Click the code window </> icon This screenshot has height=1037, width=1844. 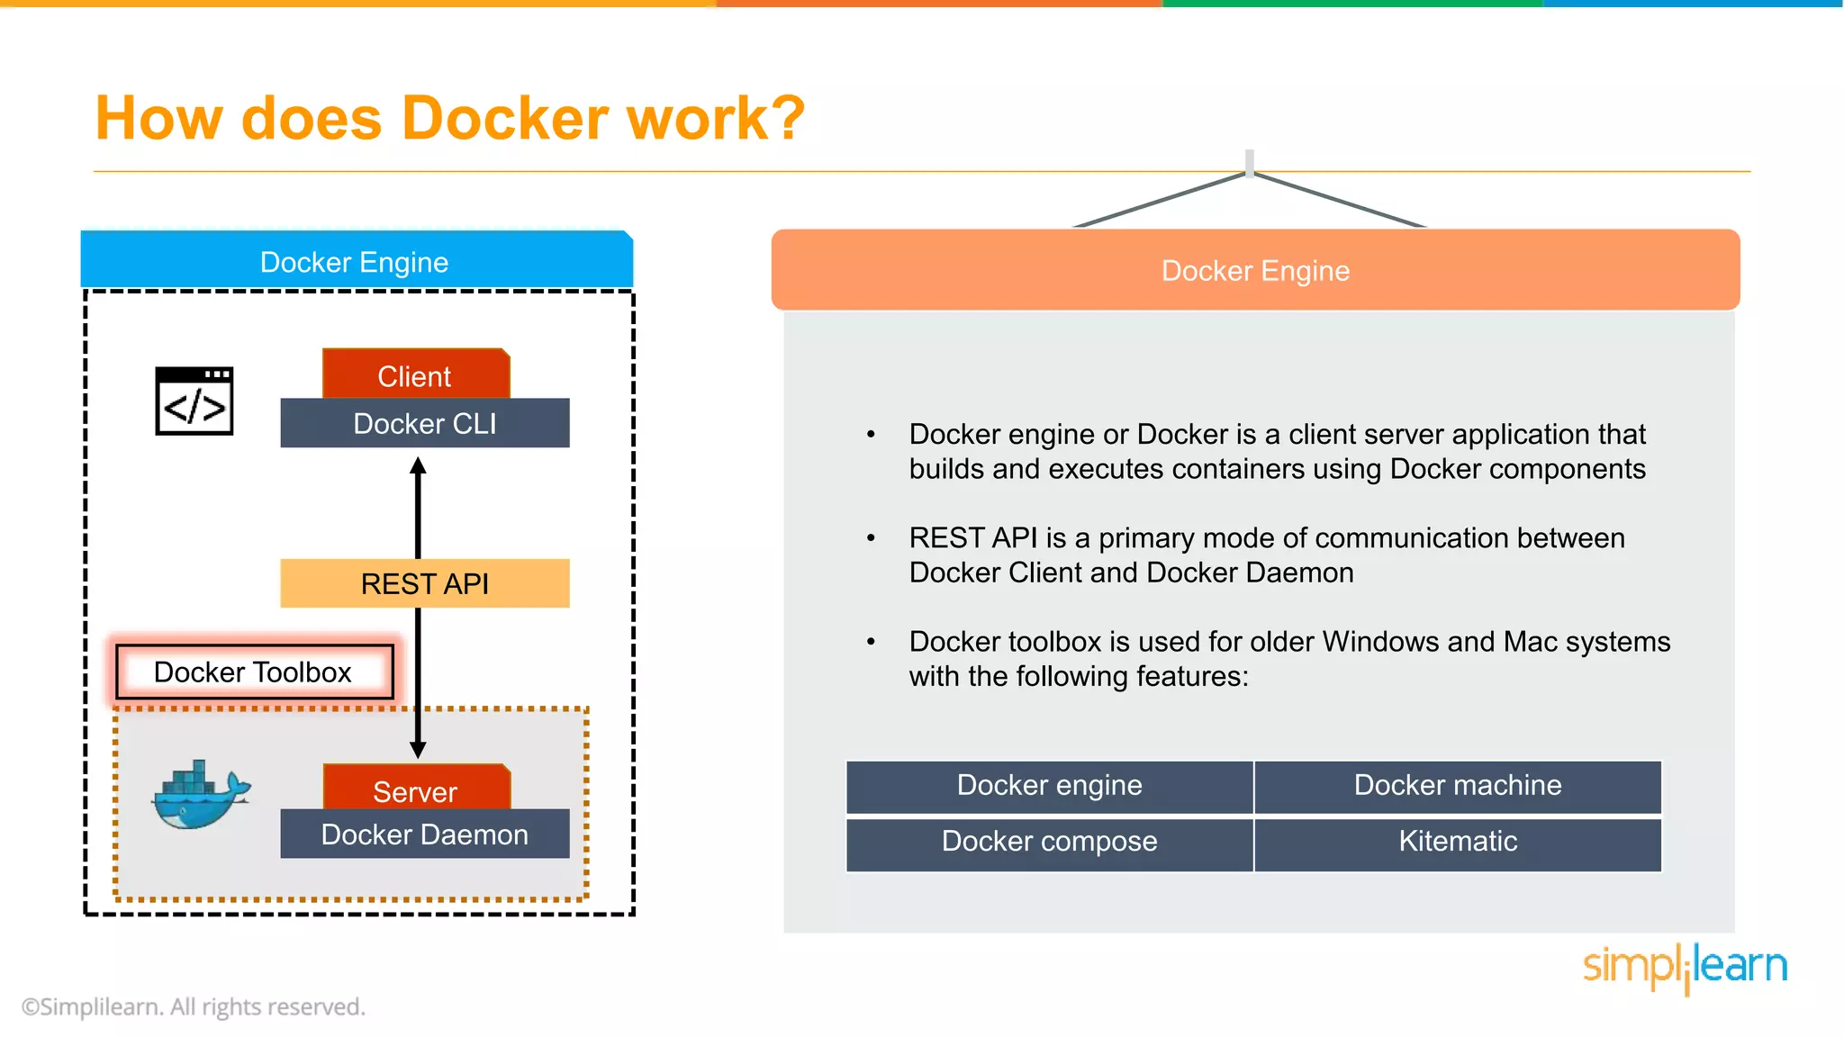[x=194, y=401]
